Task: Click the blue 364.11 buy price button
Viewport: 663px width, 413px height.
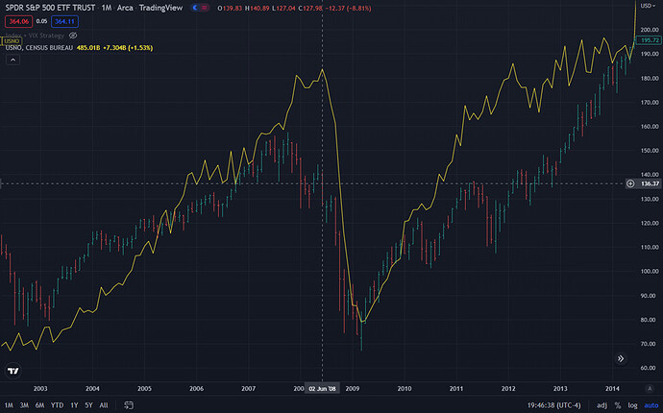Action: [64, 21]
